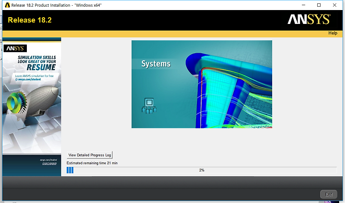
Task: Close the installer window
Action: [334, 5]
